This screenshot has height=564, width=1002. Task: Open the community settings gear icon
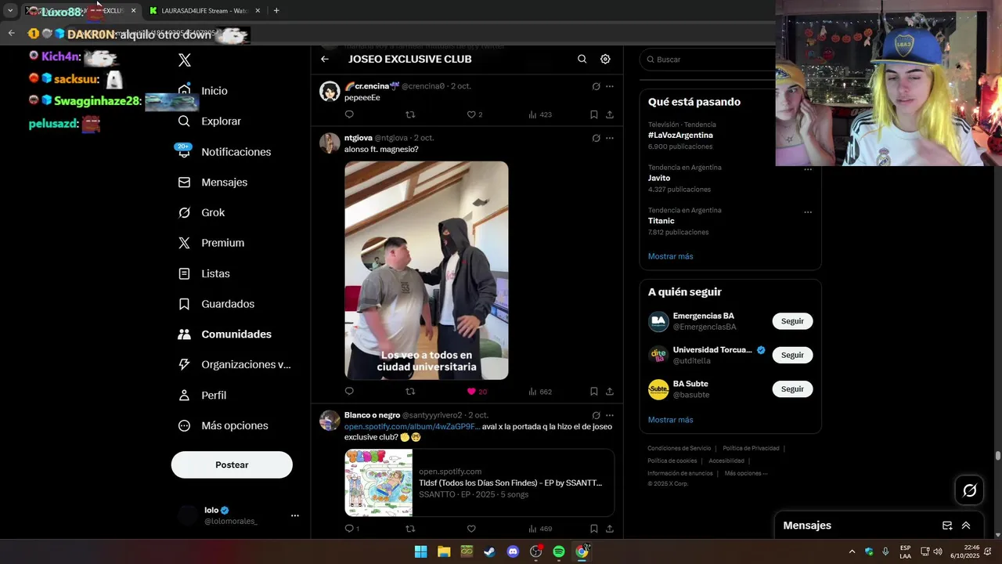pos(605,59)
